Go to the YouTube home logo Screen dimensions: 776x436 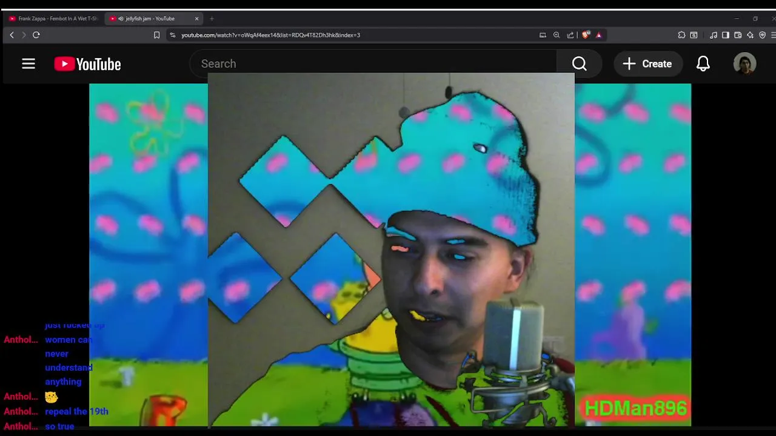tap(87, 64)
